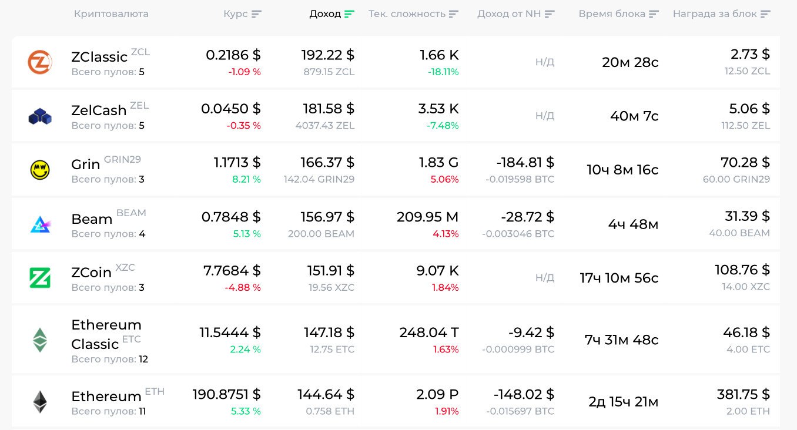Open the Ethereum Classic name link

(106, 334)
